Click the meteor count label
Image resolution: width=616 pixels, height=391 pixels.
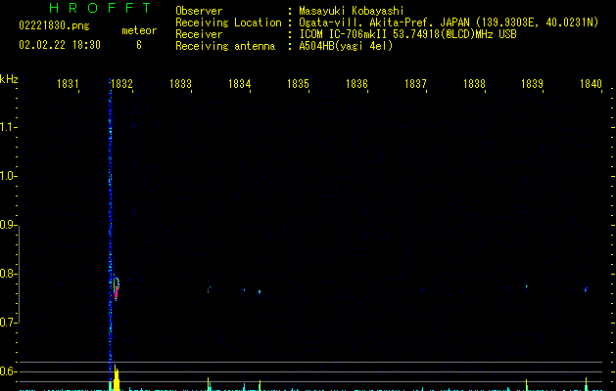pyautogui.click(x=139, y=30)
